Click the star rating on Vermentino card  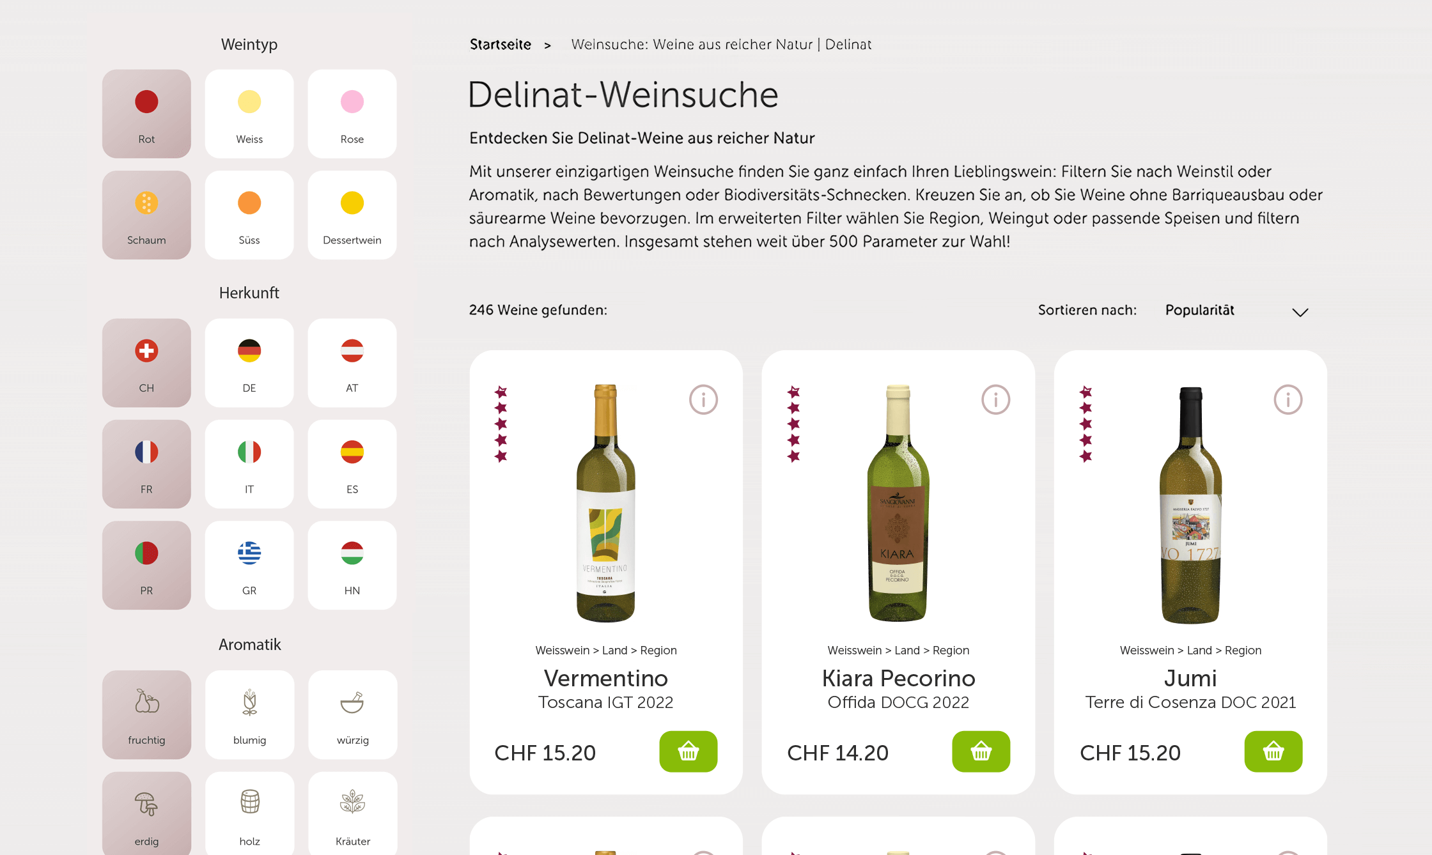(501, 424)
